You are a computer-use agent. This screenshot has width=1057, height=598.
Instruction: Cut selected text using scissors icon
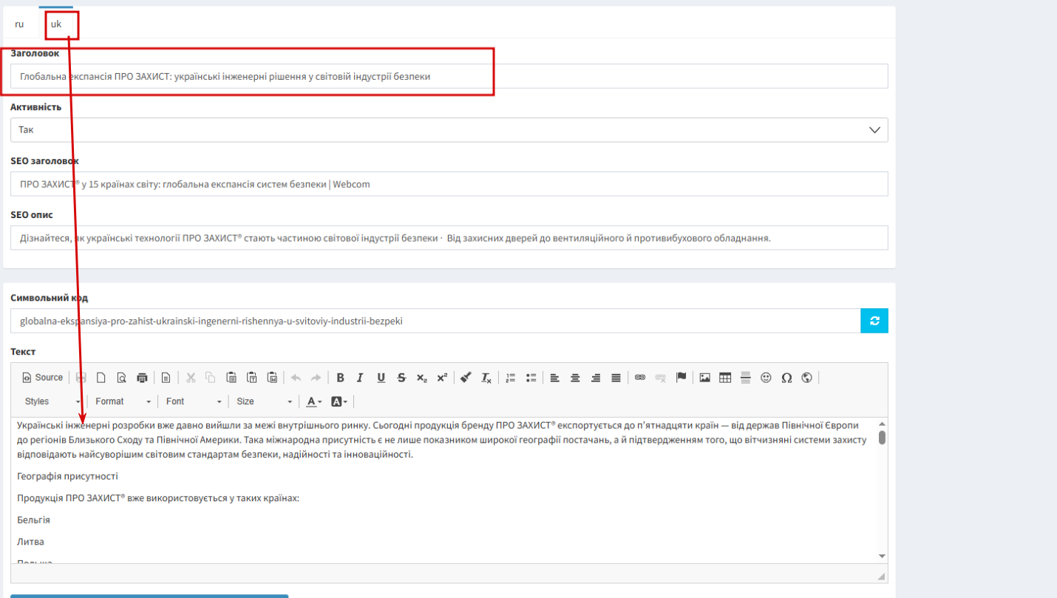tap(190, 378)
